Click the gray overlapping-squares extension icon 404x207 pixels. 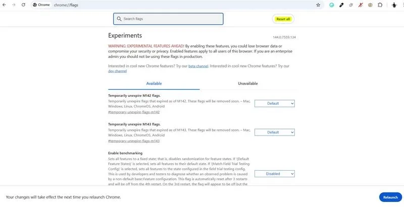coord(351,5)
